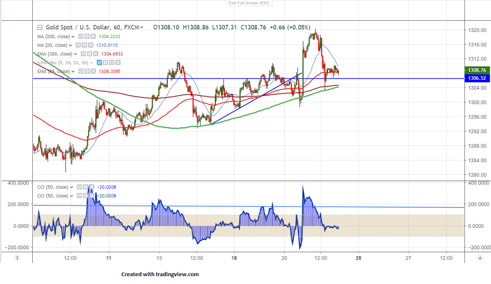Click the date 18 on time axis
The image size is (491, 284).
point(234,258)
